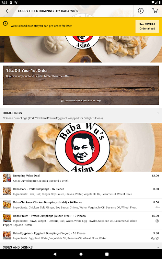Tap the Android home button

[x=81, y=254]
